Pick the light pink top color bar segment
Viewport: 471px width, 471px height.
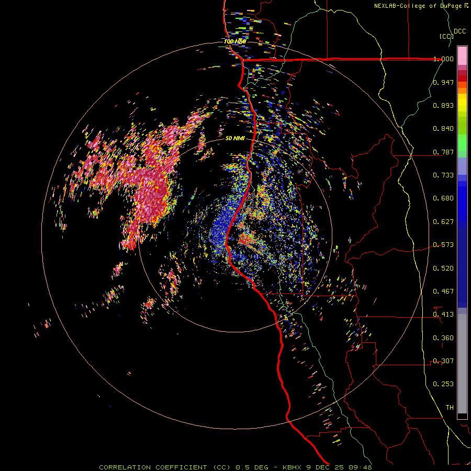click(x=462, y=56)
